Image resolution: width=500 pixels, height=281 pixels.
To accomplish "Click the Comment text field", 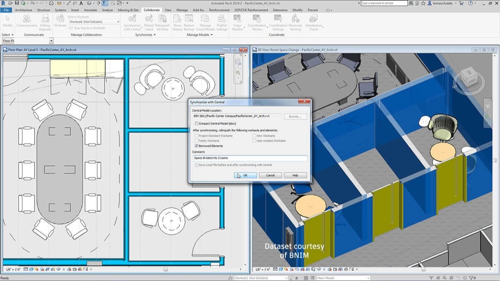I will (250, 158).
